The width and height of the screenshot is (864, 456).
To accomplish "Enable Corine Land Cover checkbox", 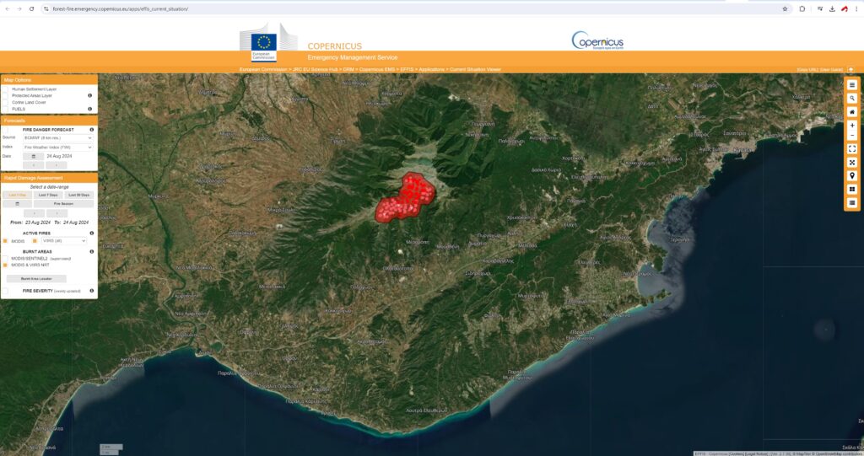I will [5, 103].
